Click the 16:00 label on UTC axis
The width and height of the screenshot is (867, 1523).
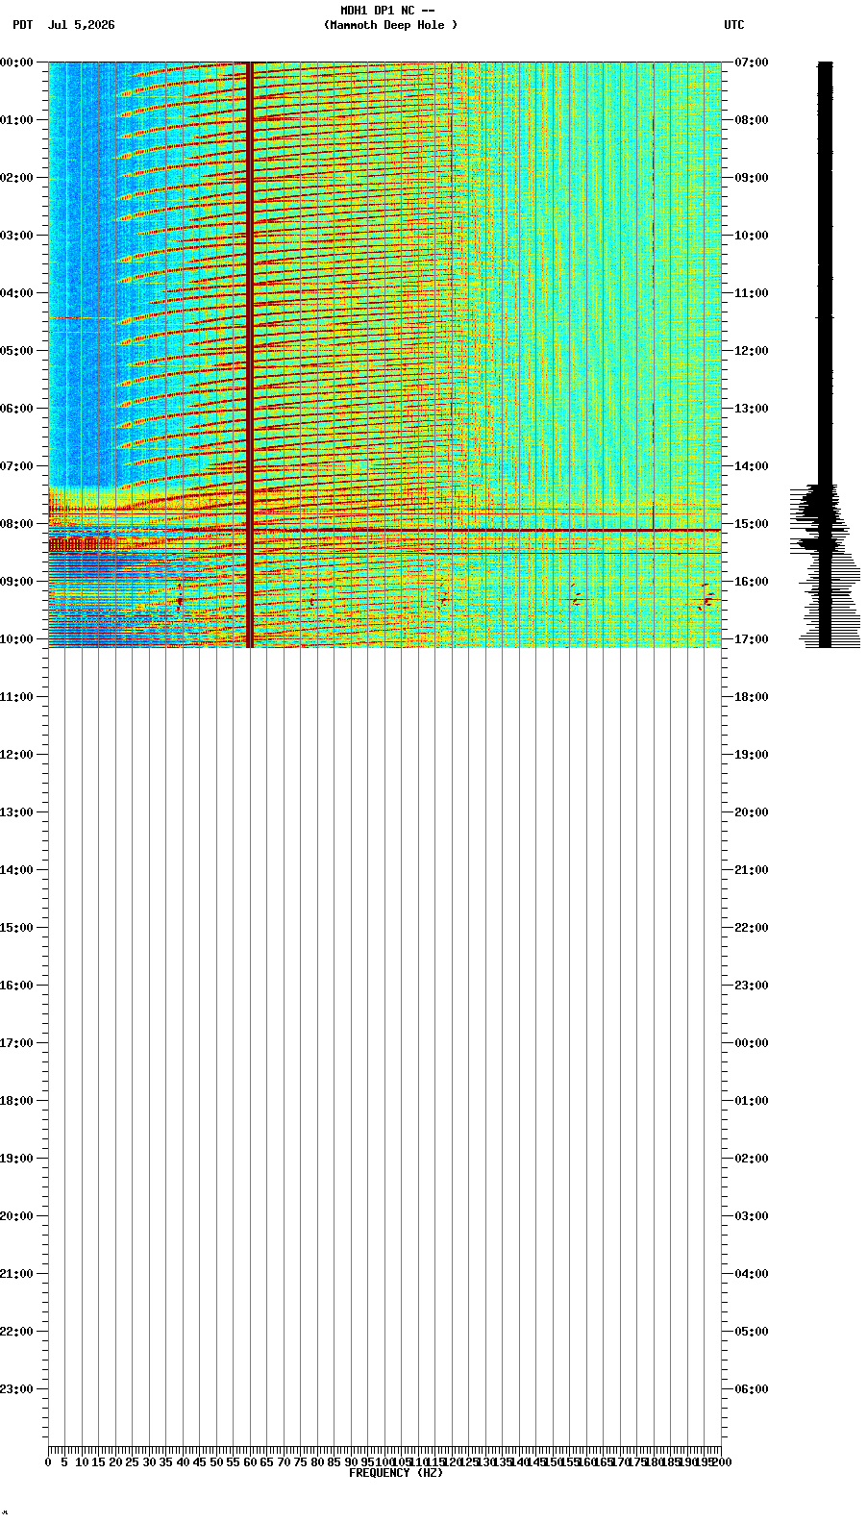(x=752, y=581)
